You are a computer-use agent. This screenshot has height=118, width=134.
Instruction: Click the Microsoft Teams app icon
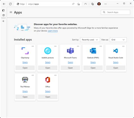pyautogui.click(x=70, y=51)
